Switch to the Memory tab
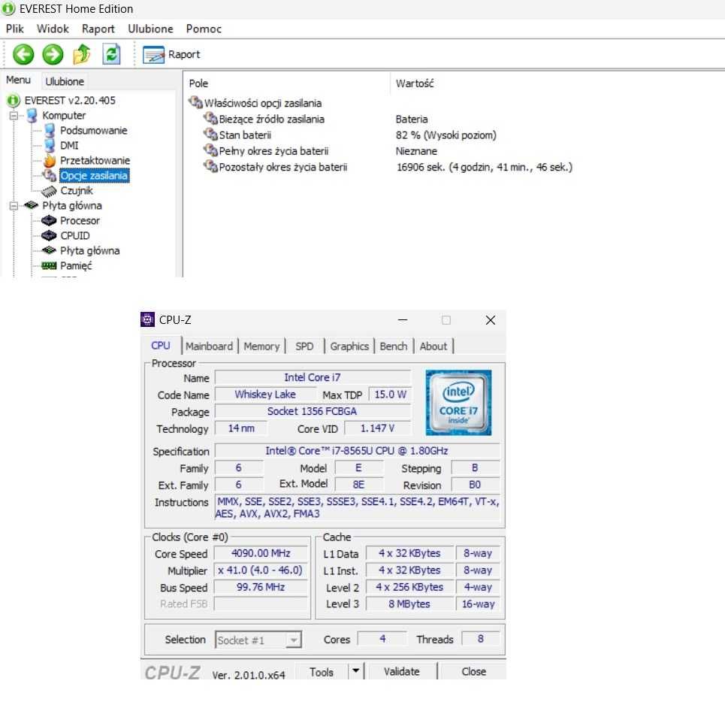Image resolution: width=725 pixels, height=720 pixels. tap(261, 346)
